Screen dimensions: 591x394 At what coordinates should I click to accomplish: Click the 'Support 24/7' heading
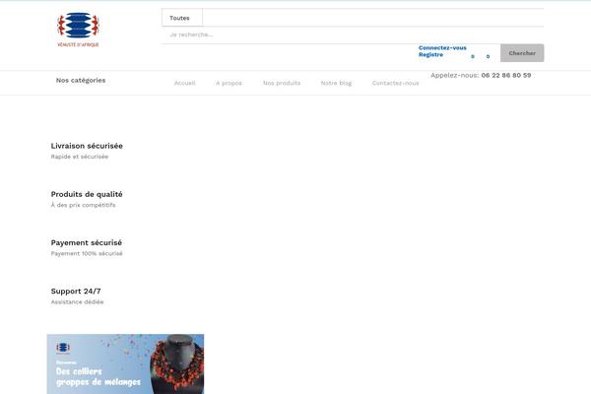(x=76, y=292)
